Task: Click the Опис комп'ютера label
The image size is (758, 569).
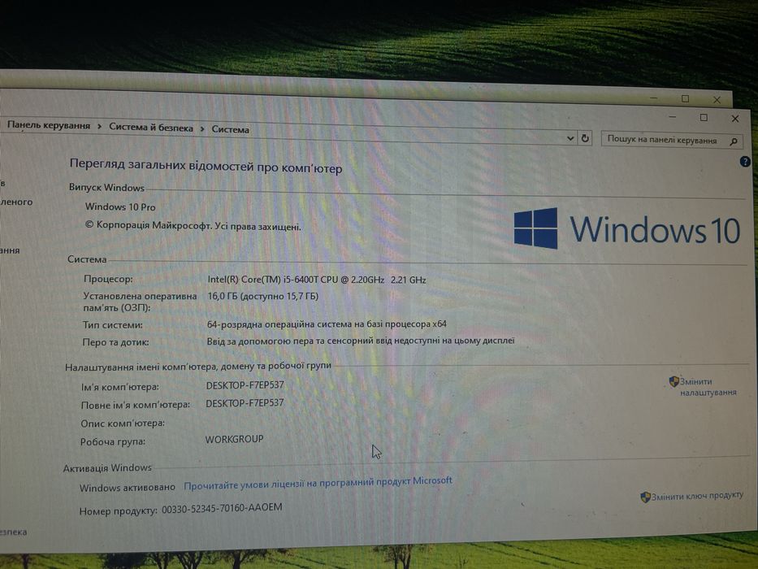Action: [123, 423]
